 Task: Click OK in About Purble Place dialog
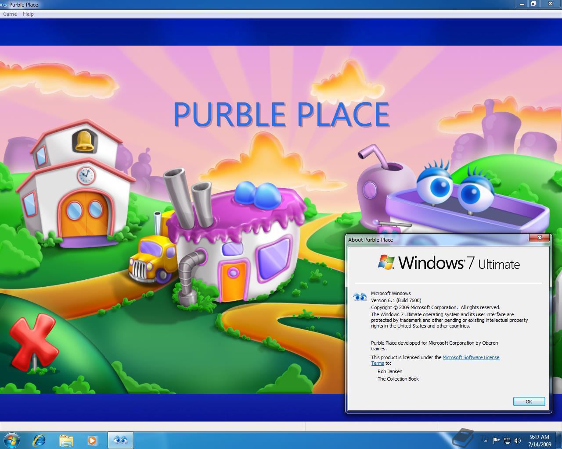point(529,402)
